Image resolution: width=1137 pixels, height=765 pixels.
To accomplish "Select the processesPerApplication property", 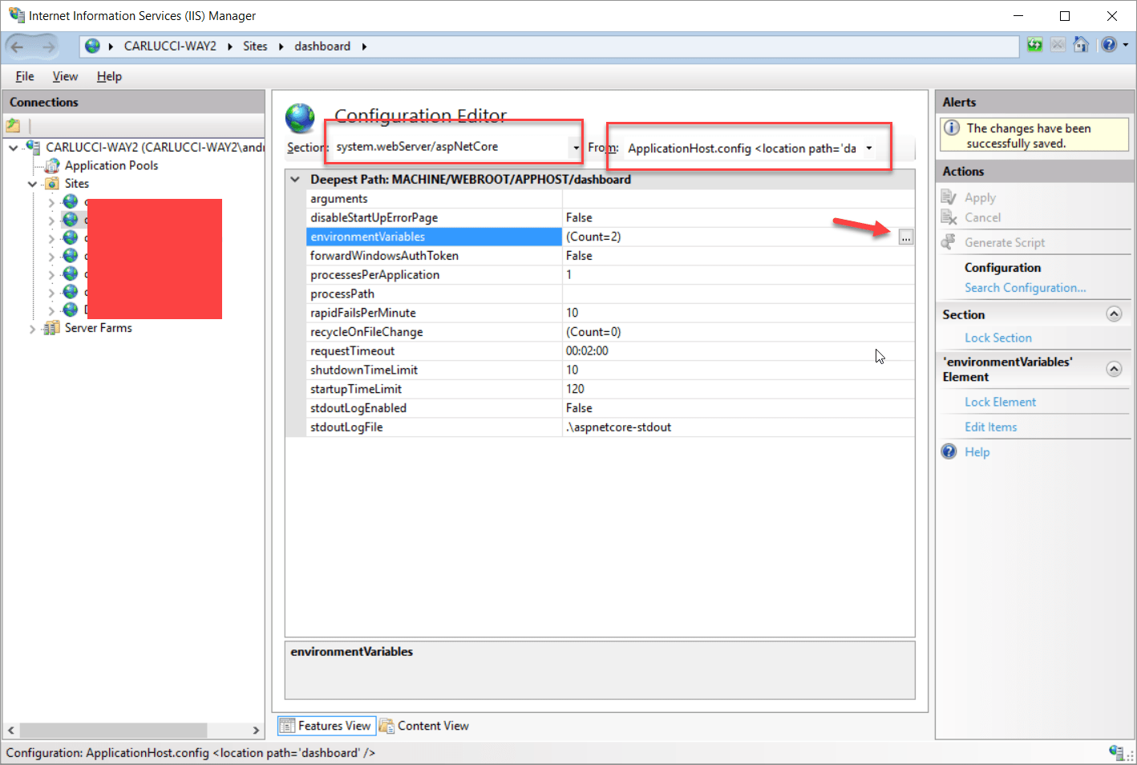I will click(610, 275).
